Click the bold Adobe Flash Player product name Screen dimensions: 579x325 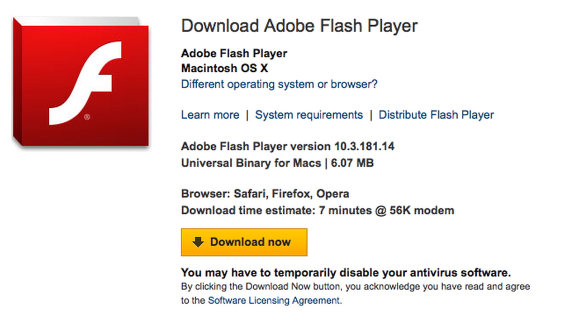pos(234,53)
